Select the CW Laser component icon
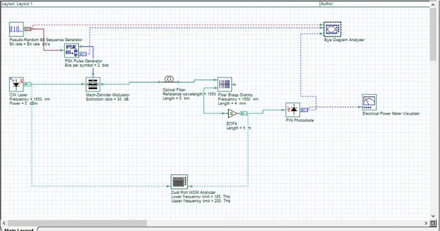Viewport: 440px width, 231px height. pos(16,84)
